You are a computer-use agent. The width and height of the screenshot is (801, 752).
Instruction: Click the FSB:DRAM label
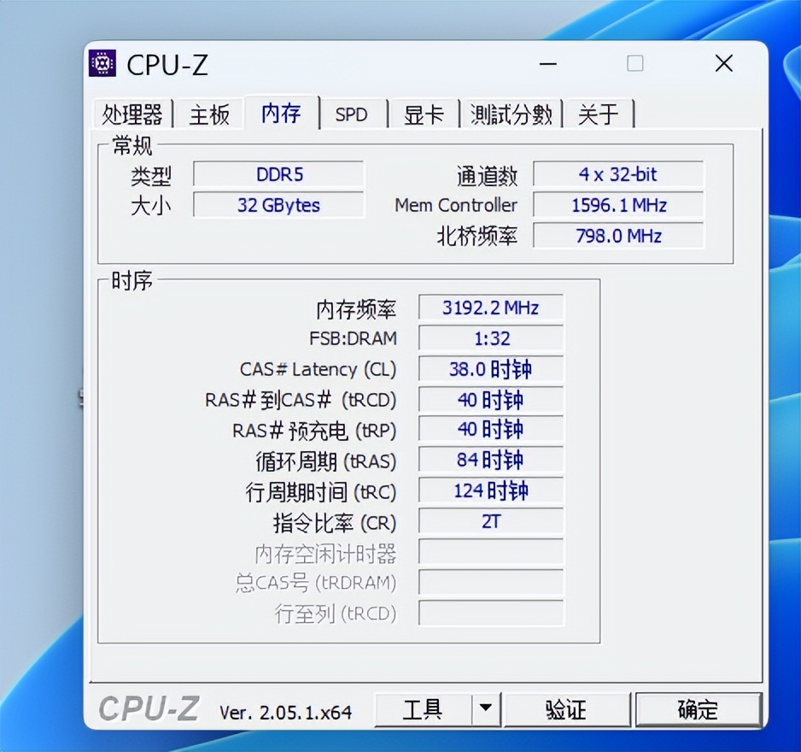point(353,338)
